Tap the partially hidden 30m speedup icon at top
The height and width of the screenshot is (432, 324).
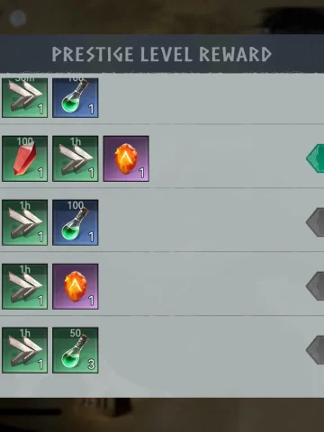24,98
